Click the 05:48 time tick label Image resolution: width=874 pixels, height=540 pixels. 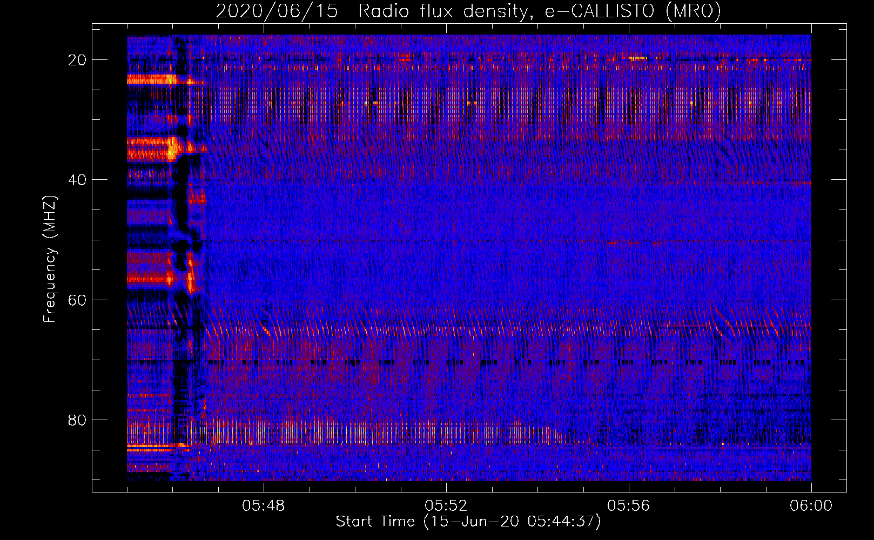coord(264,506)
